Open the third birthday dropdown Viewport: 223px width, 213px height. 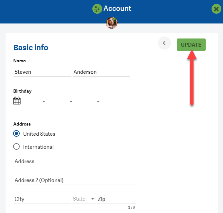click(91, 101)
